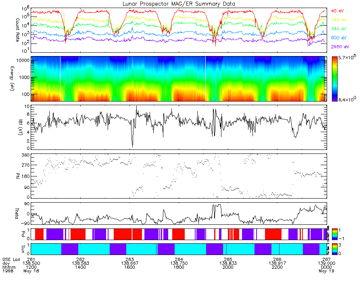This screenshot has height=282, width=363.
Task: Click the "1400" time label
Action: [x=80, y=267]
